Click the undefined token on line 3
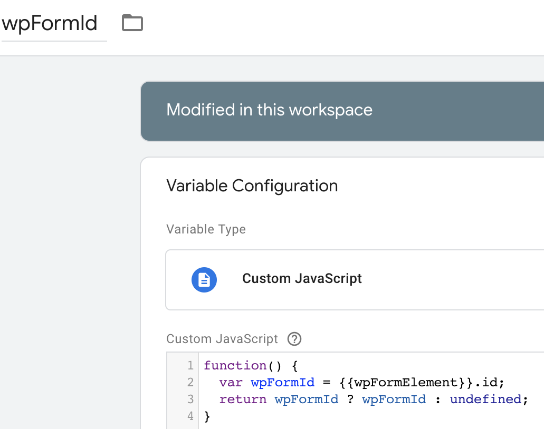 (485, 399)
